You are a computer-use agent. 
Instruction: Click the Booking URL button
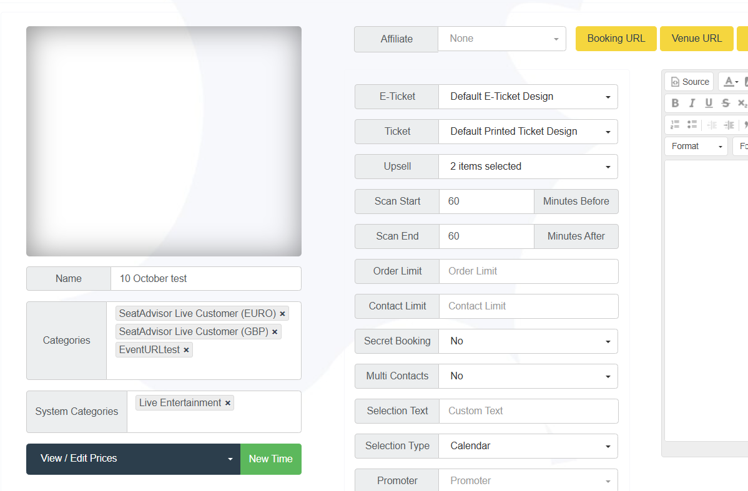(616, 39)
